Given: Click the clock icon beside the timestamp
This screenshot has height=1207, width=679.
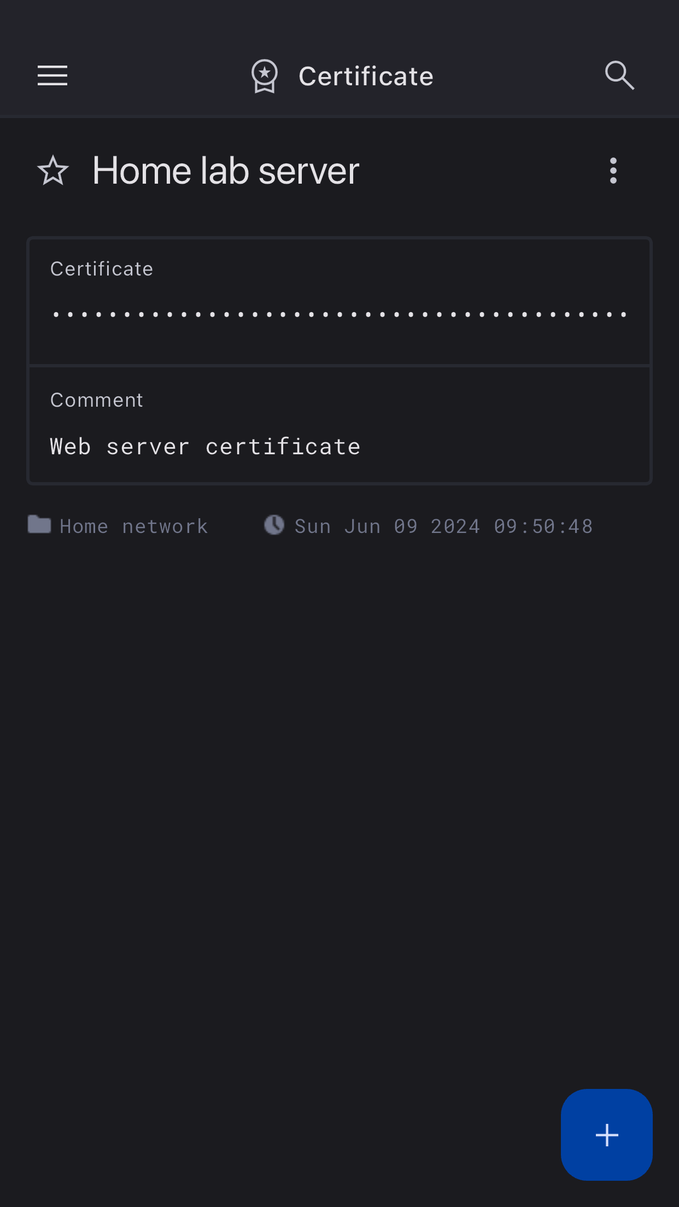Looking at the screenshot, I should (x=274, y=525).
